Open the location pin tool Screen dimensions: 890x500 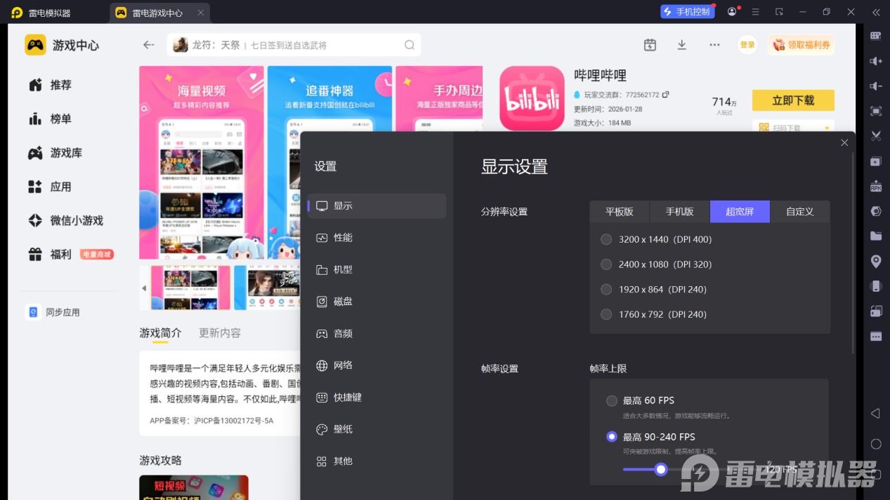pos(876,261)
